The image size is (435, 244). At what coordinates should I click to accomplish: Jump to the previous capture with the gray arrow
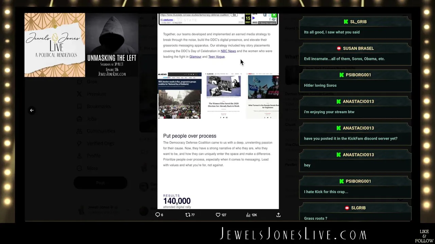point(242,18)
